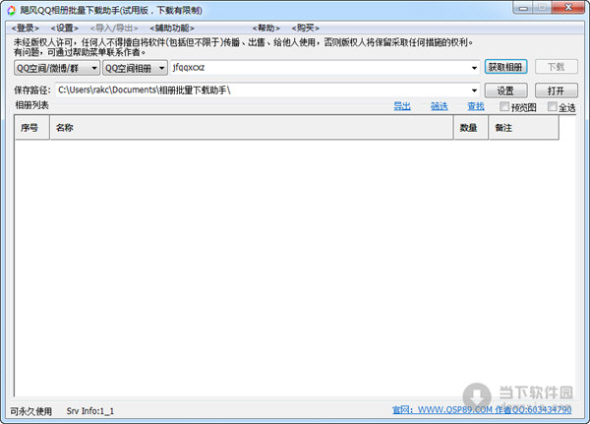This screenshot has height=424, width=590.
Task: Click the 设置 button next to save path
Action: point(505,91)
